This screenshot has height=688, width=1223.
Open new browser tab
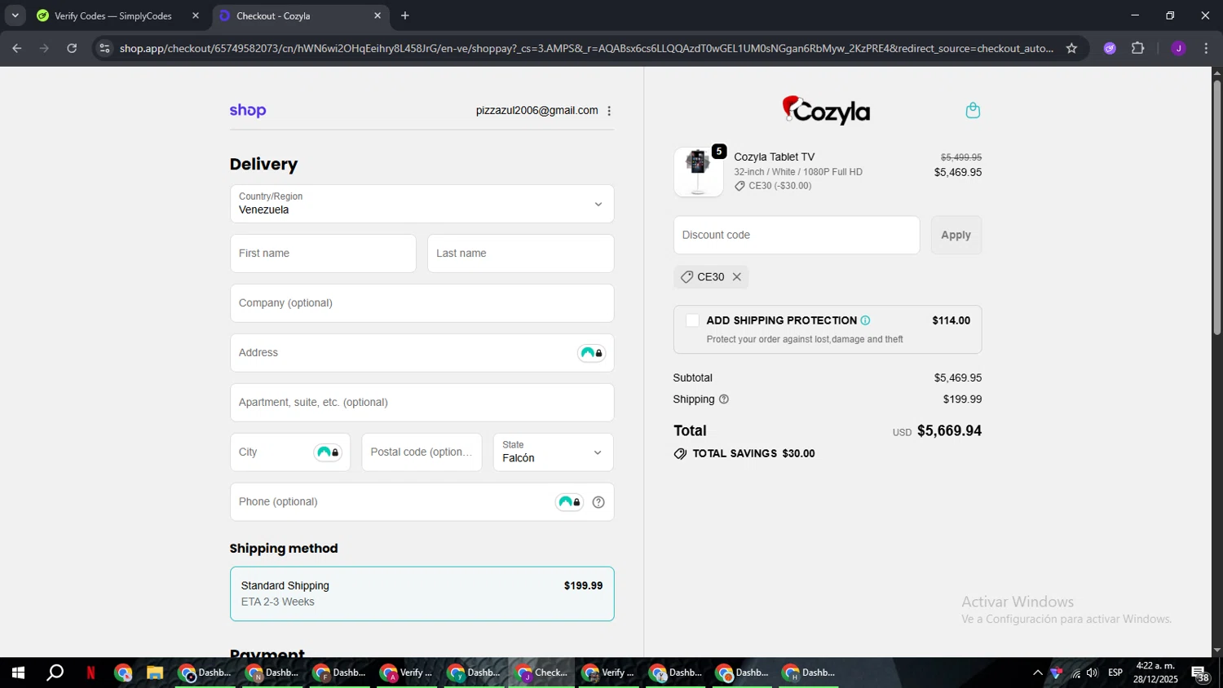click(x=405, y=15)
